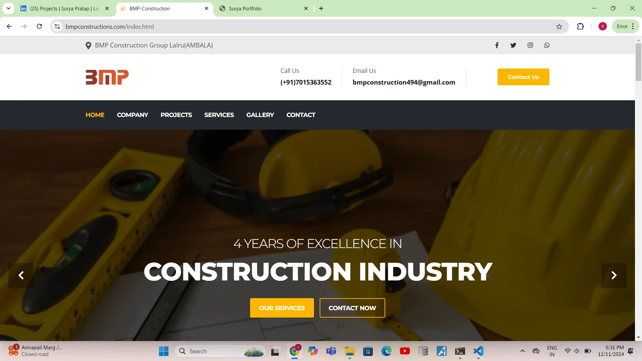Expand hidden icons in system tray
The width and height of the screenshot is (642, 361).
pyautogui.click(x=522, y=351)
